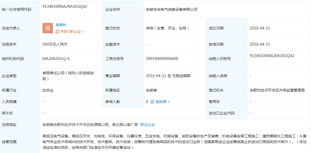Select business registration number 340194000094600
Screen dimensions: 311x153
pos(162,59)
